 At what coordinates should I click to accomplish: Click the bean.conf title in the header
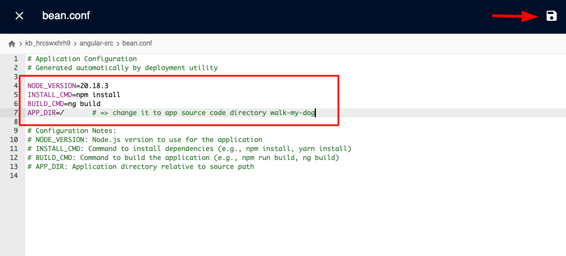66,16
